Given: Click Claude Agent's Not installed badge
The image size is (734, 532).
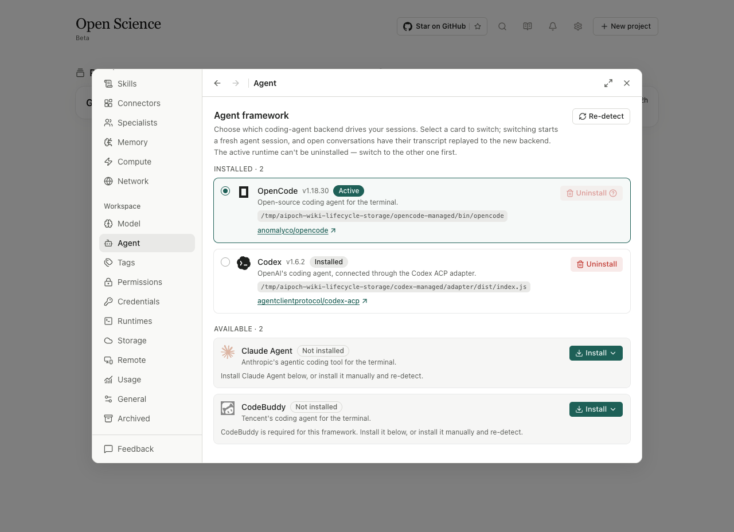Looking at the screenshot, I should tap(323, 351).
